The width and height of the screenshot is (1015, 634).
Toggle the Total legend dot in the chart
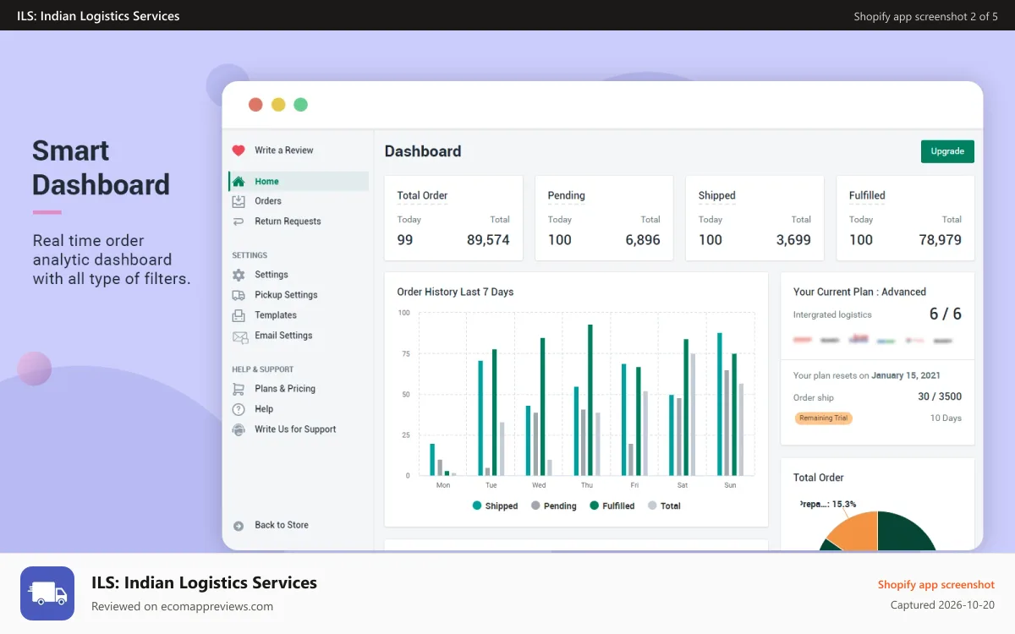[x=652, y=506]
